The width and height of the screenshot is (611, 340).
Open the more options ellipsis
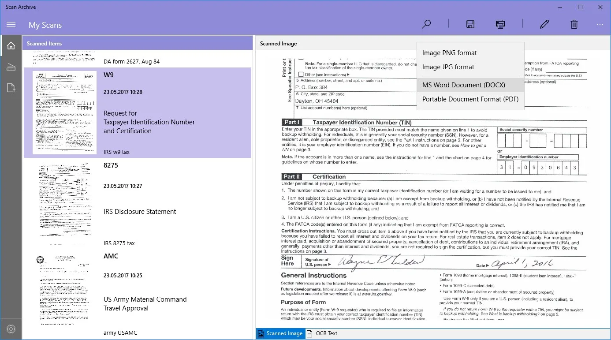pyautogui.click(x=600, y=25)
